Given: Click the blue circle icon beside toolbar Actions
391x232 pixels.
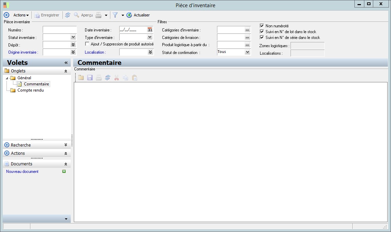Looking at the screenshot, I should point(6,15).
